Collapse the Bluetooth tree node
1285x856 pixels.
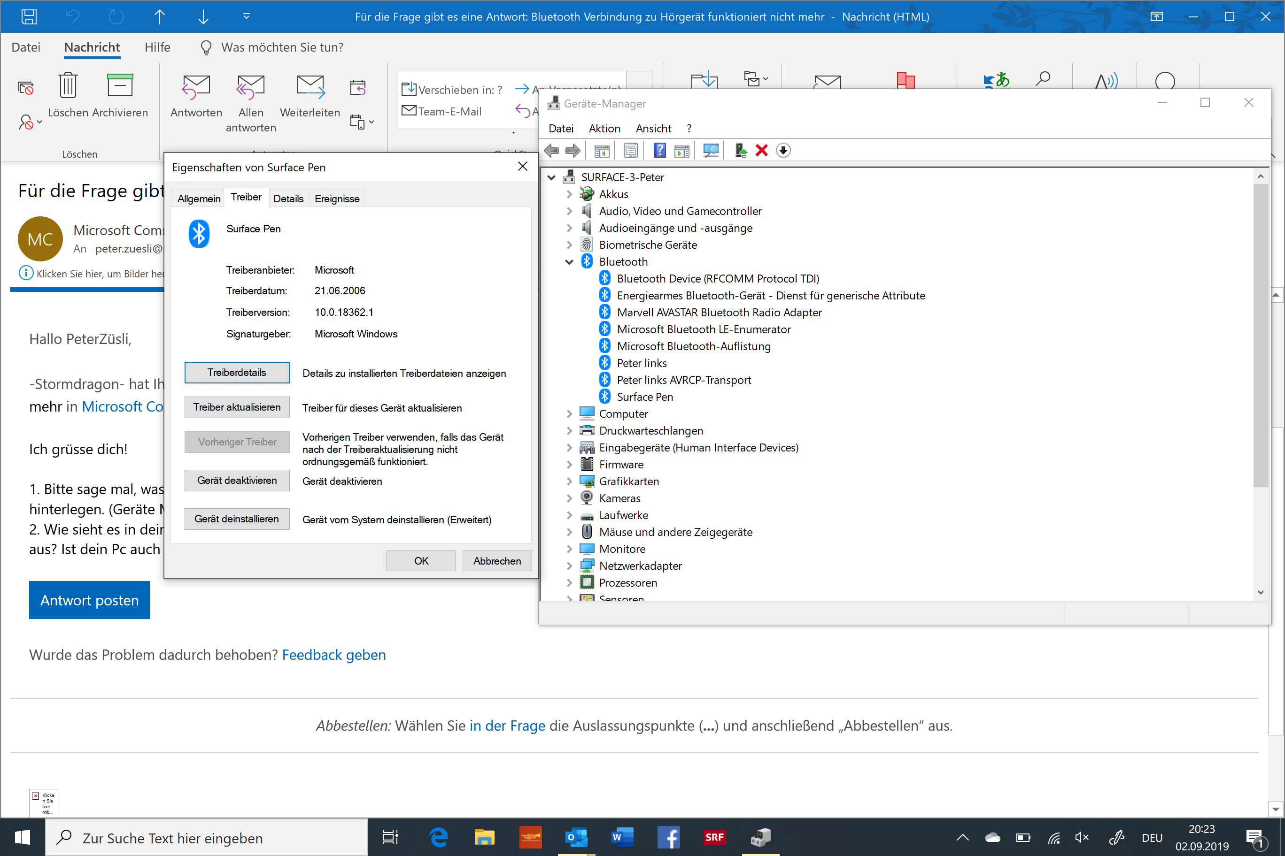569,262
